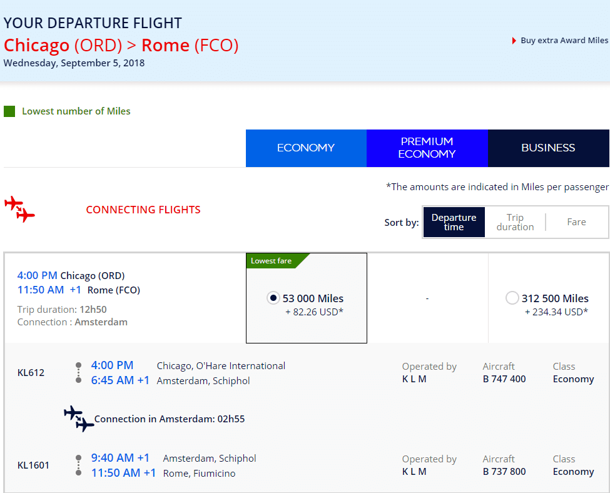Open the Buy extra Award Miles link
610x493 pixels.
[564, 41]
